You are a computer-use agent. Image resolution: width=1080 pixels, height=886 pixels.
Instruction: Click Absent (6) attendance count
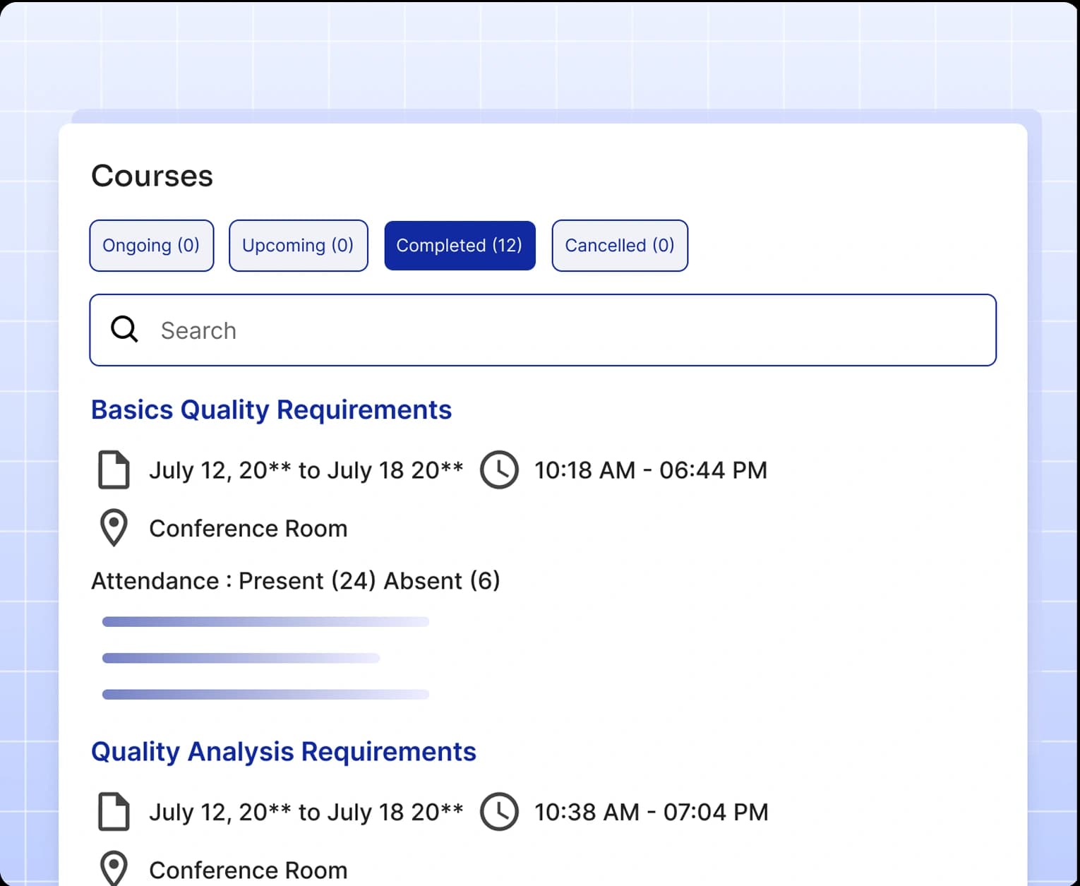coord(441,580)
